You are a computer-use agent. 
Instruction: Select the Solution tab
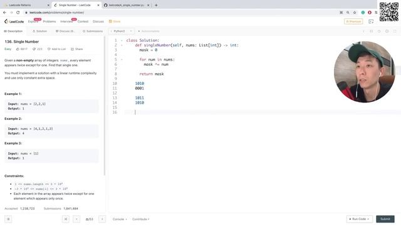coord(39,31)
